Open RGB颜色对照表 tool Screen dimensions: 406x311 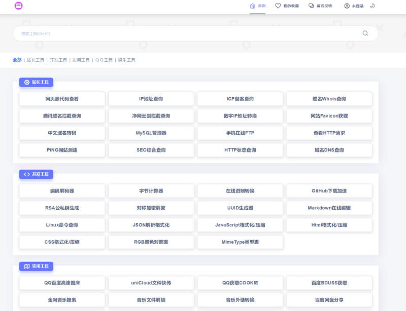click(151, 242)
